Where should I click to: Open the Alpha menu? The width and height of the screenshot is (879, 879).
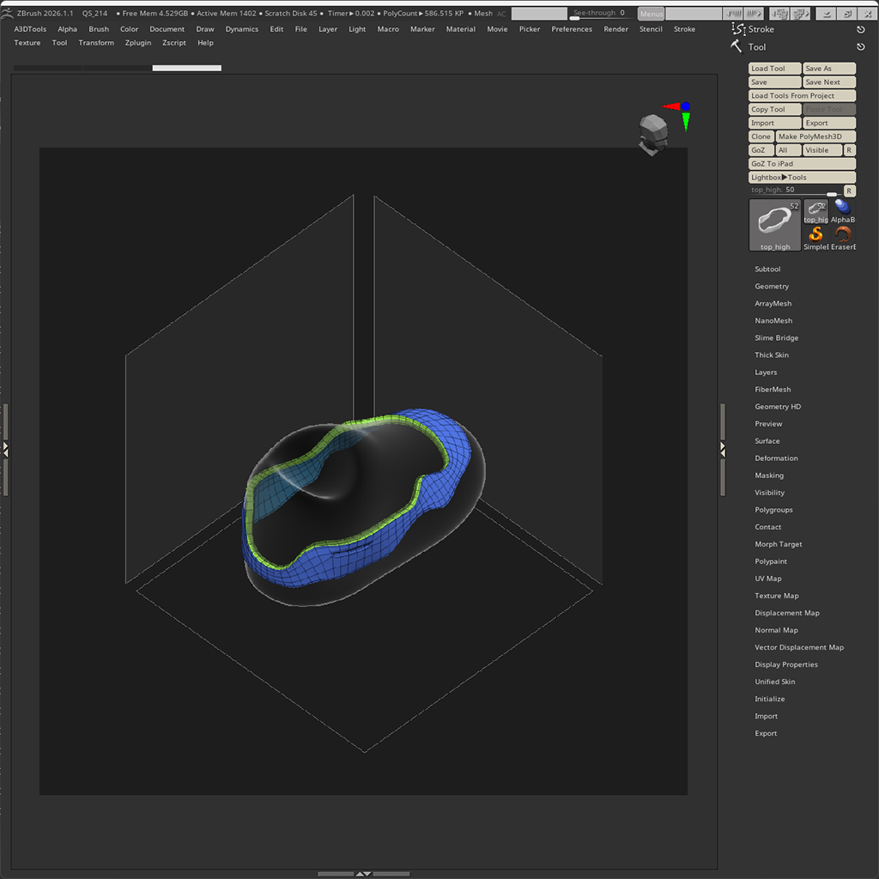(x=67, y=29)
